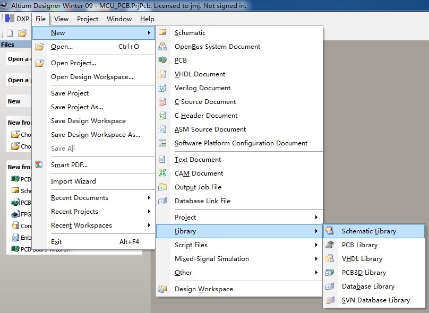429x313 pixels.
Task: Launch the Import Wizard
Action: [93, 181]
